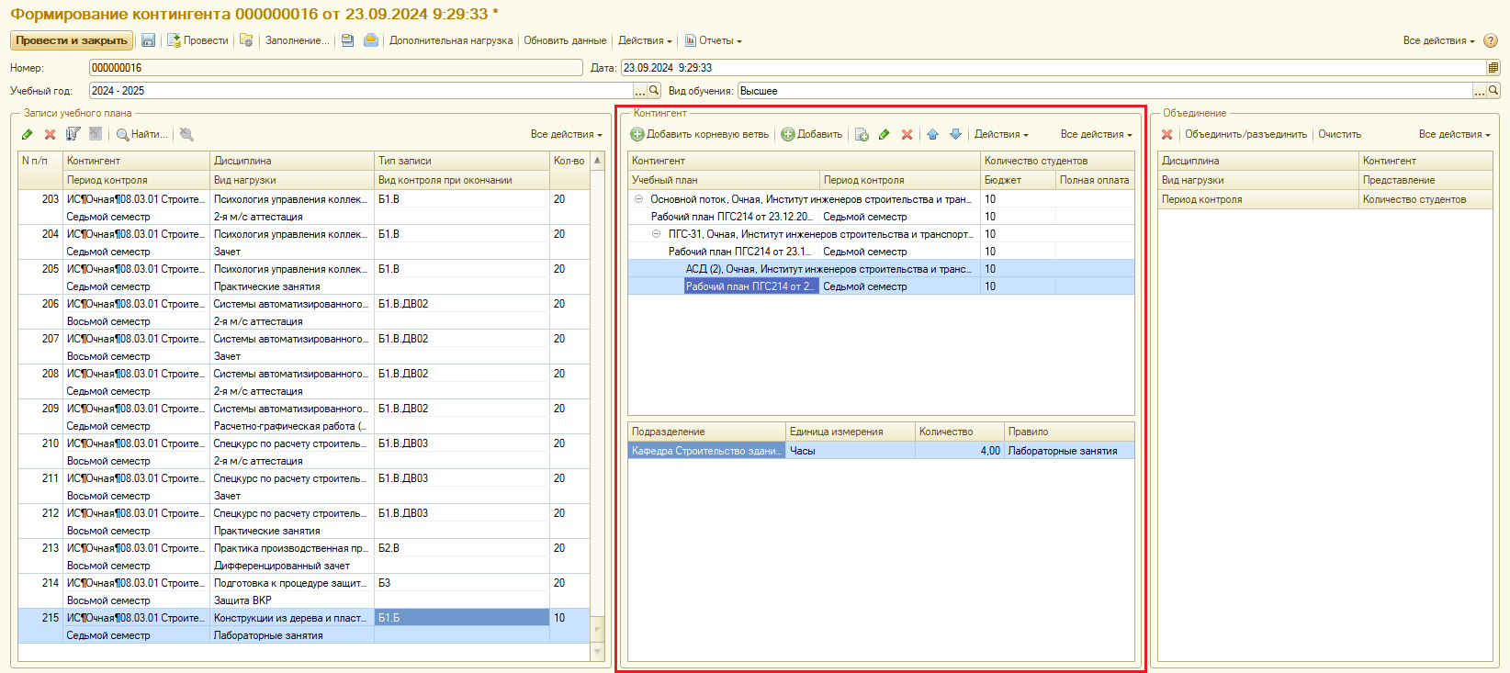Click the copy-row icon in the Контингент toolbar
Image resolution: width=1510 pixels, height=673 pixels.
862,134
